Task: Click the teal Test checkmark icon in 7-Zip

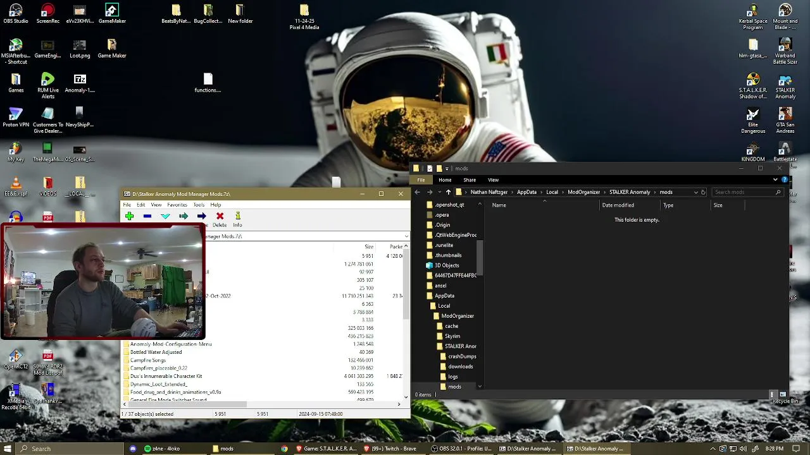Action: [165, 216]
